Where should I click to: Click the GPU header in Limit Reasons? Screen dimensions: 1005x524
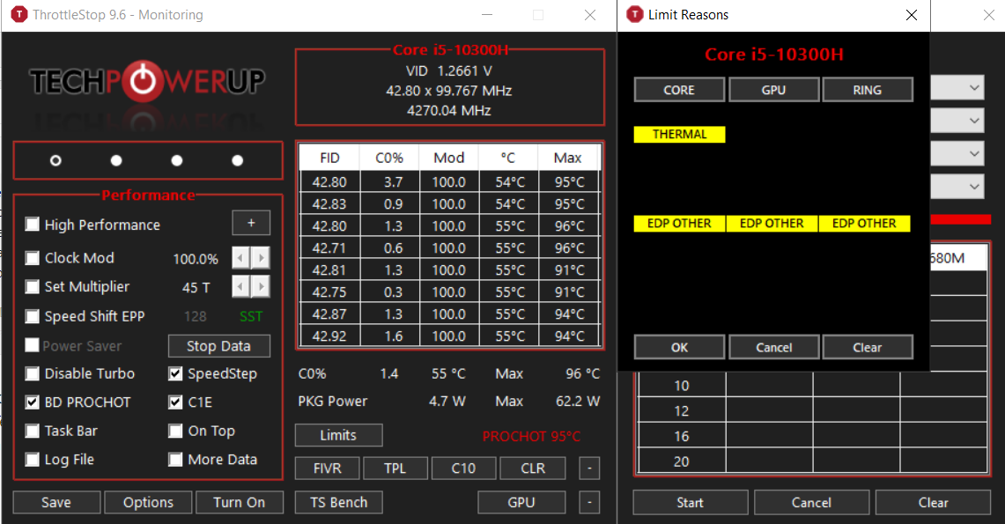(x=773, y=90)
